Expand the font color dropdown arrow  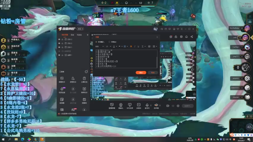(116, 46)
